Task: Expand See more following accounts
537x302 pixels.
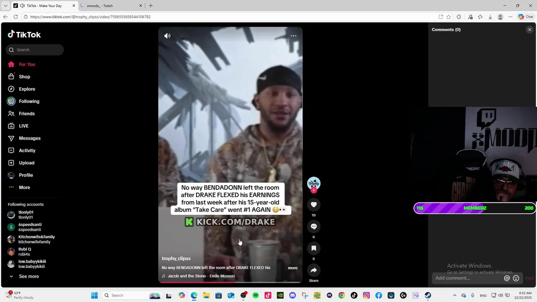Action: tap(24, 276)
